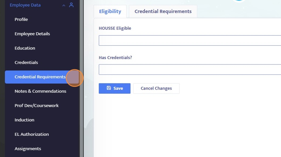This screenshot has width=281, height=157.
Task: Click Cancel Changes button
Action: pyautogui.click(x=156, y=88)
